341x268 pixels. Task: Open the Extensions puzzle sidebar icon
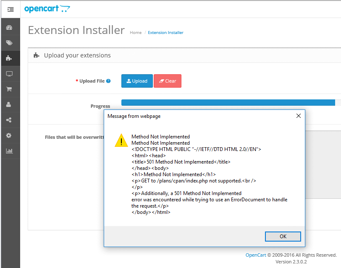9,58
